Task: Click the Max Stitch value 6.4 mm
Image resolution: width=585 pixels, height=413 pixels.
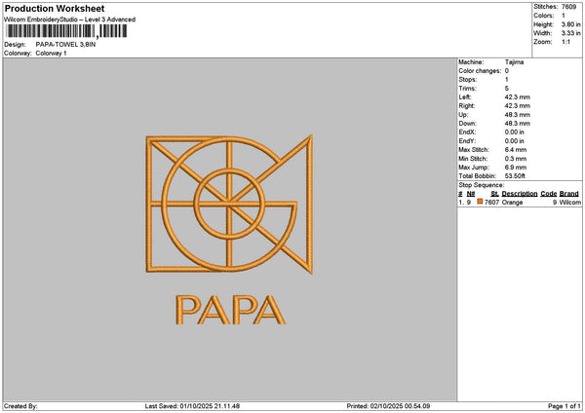Action: tap(516, 150)
